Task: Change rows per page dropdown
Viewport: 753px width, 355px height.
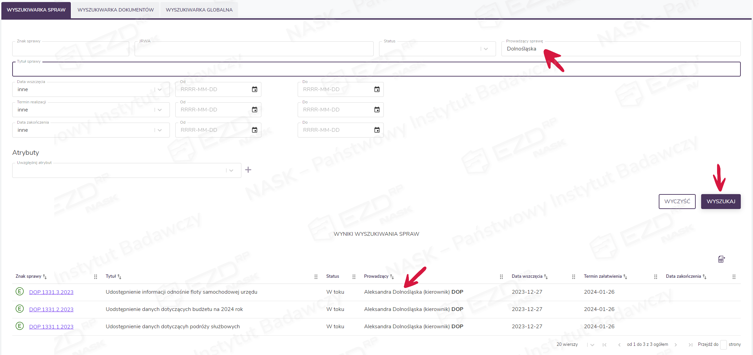Action: pos(592,344)
